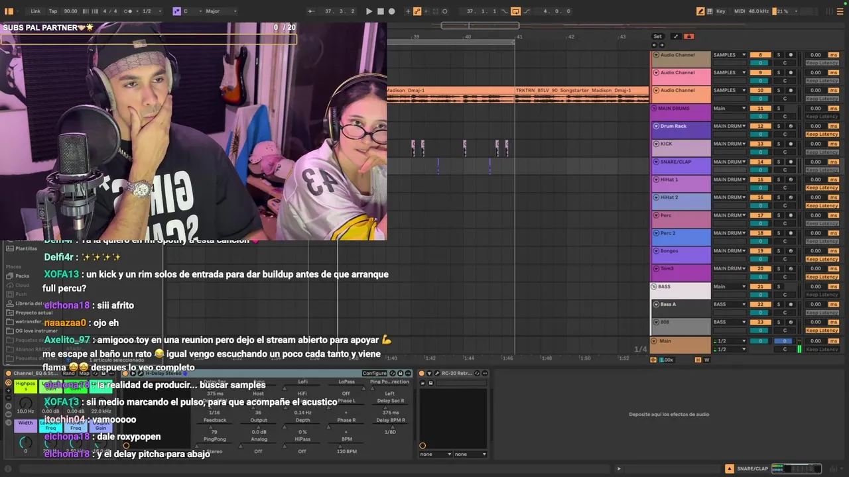Select the Bongos track header

click(681, 255)
